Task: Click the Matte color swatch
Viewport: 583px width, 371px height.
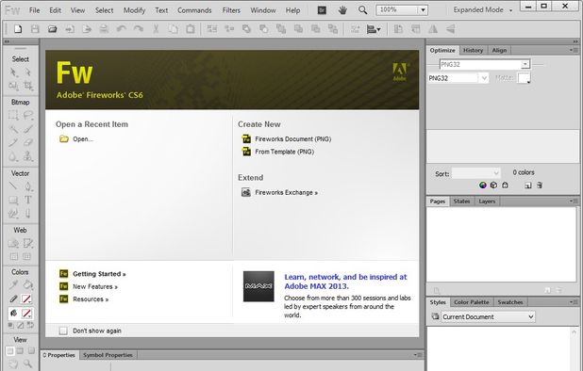Action: pos(524,78)
